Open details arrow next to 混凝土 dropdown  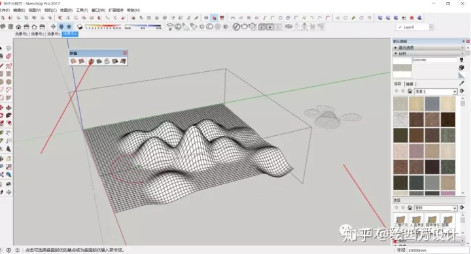pyautogui.click(x=462, y=91)
